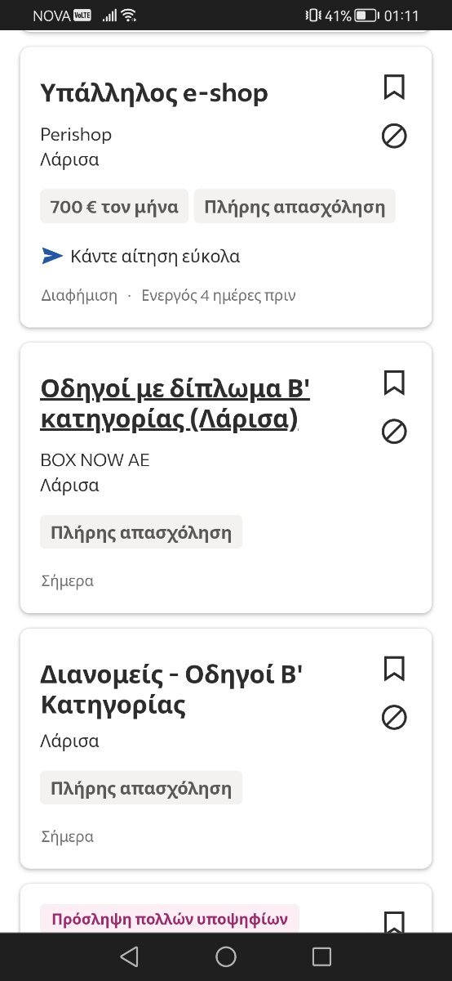Viewport: 452px width, 981px height.
Task: Tap bookmark icon on the Πρόσληψη πολλών υποψηφίων card
Action: pyautogui.click(x=394, y=922)
